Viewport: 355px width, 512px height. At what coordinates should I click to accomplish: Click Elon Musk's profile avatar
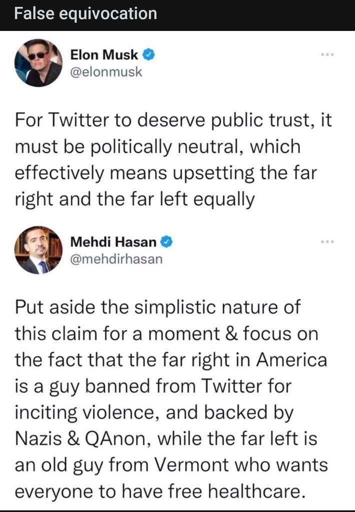tap(38, 62)
